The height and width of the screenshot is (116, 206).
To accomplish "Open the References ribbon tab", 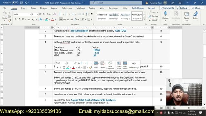I will pyautogui.click(x=67, y=8).
